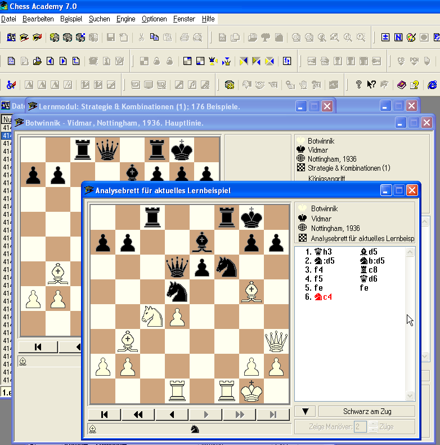
Task: Go to next example page icon
Action: (x=63, y=61)
